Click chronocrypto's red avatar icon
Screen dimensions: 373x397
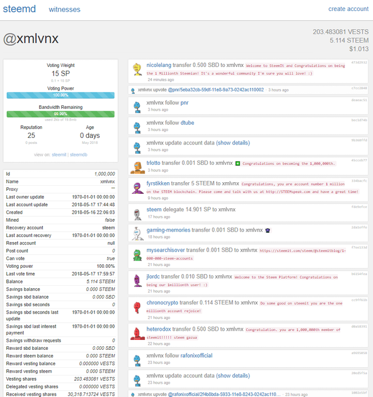[137, 307]
